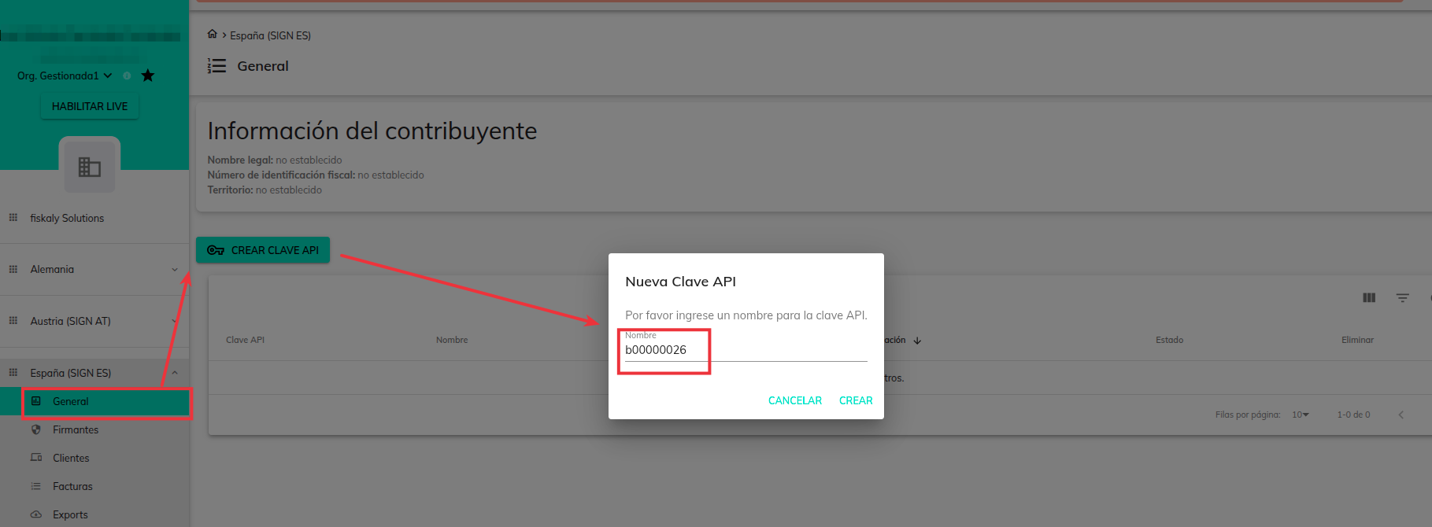Image resolution: width=1432 pixels, height=527 pixels.
Task: Open Clientes in the sidebar
Action: tap(71, 458)
